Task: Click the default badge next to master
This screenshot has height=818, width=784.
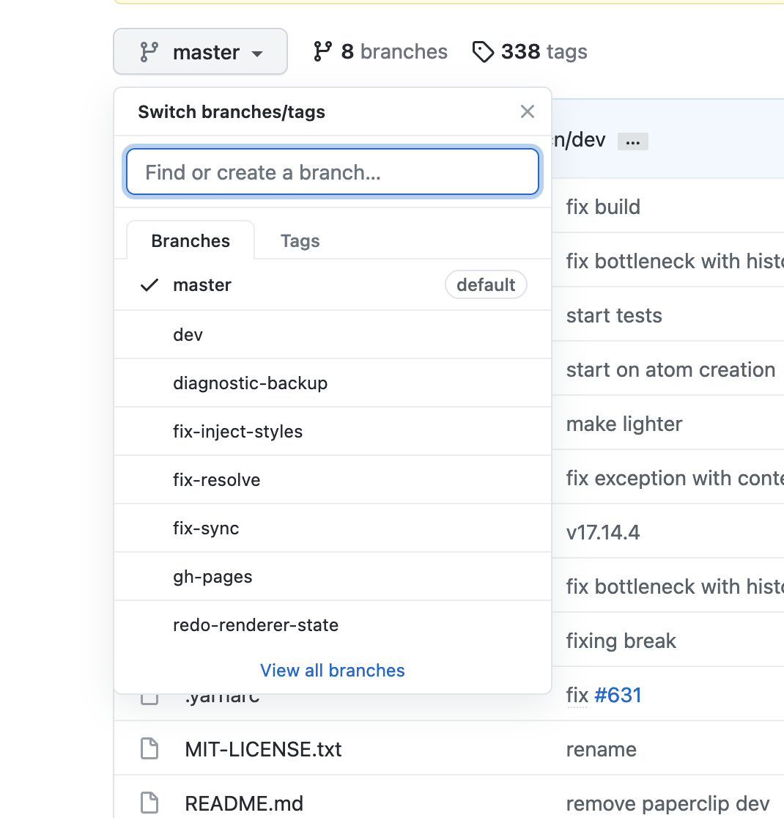Action: pos(486,284)
